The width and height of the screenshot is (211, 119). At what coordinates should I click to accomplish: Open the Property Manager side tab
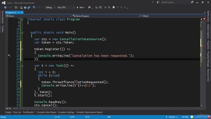tap(208, 59)
